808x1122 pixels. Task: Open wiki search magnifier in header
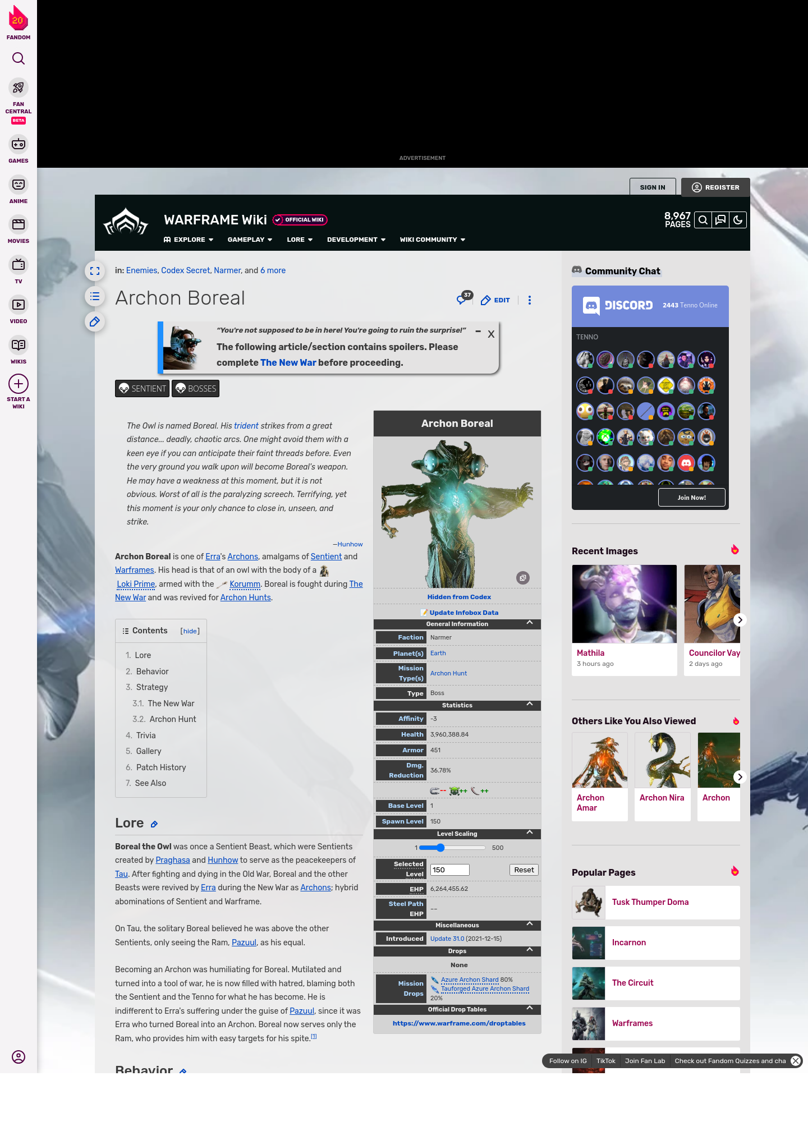(703, 220)
